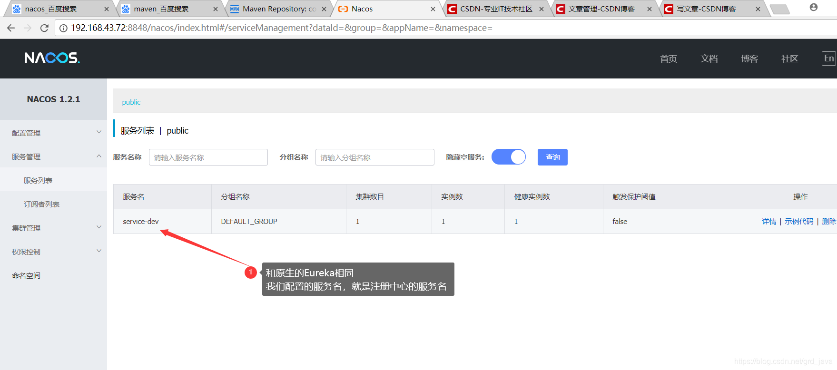Screen dimensions: 837x370
Task: Close the CSDN-专业IT技术社区 tab
Action: tap(542, 9)
